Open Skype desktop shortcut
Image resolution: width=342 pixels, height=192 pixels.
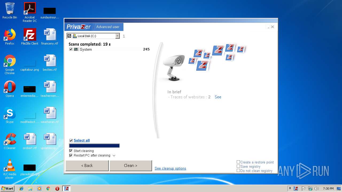(x=10, y=115)
